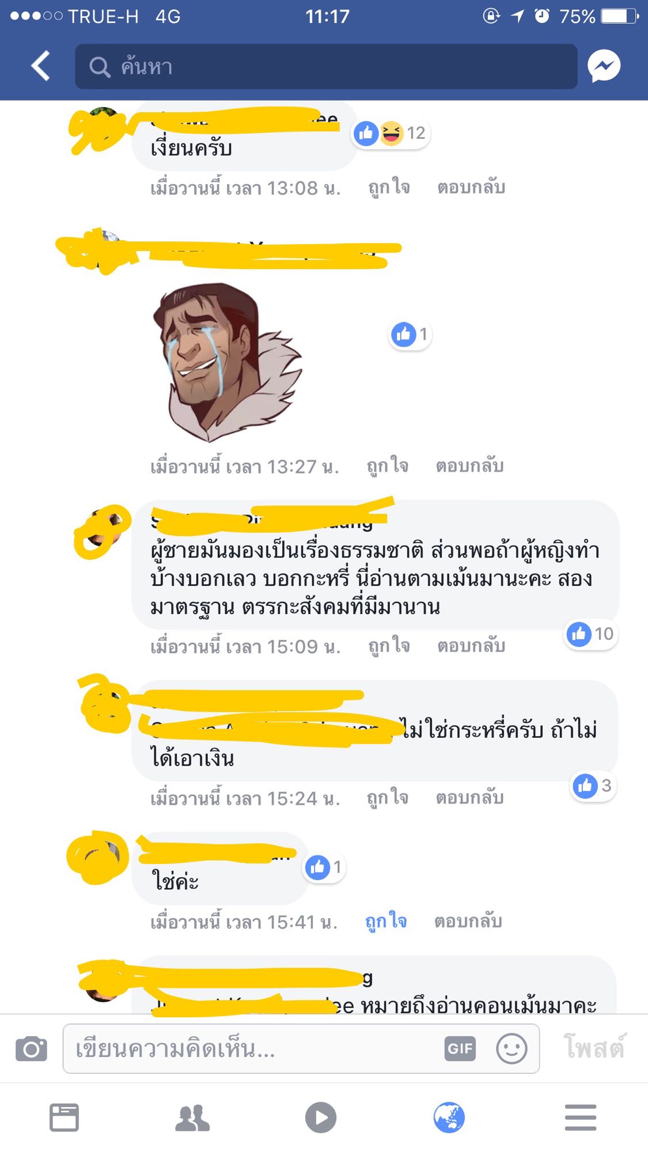This screenshot has width=648, height=1152.
Task: Like the comment posted at 15:09
Action: tap(389, 646)
